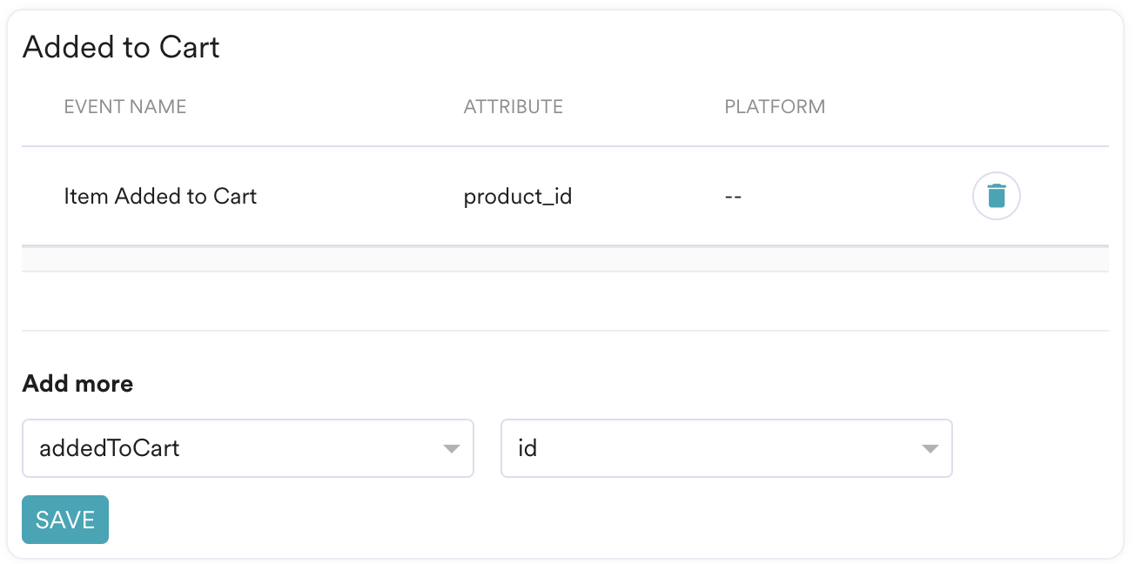1135x564 pixels.
Task: Click the SAVE button
Action: [x=65, y=520]
